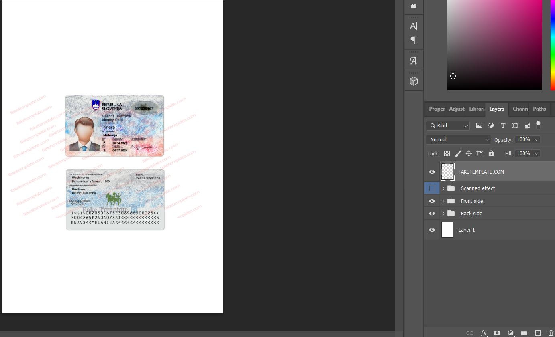The image size is (555, 337).
Task: Open the Paragraph panel icon
Action: coord(413,40)
